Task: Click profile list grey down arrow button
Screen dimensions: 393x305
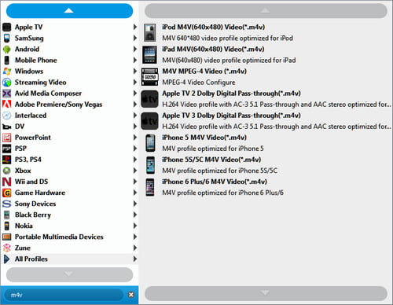Action: click(266, 293)
